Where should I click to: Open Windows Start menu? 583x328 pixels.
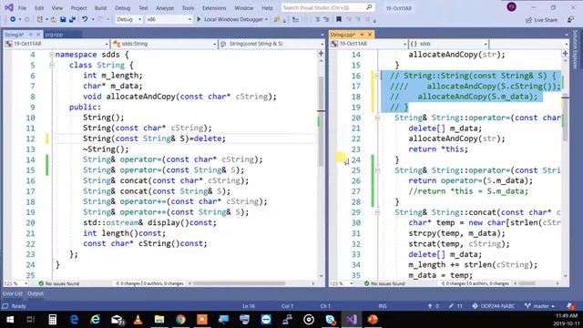tap(10, 320)
